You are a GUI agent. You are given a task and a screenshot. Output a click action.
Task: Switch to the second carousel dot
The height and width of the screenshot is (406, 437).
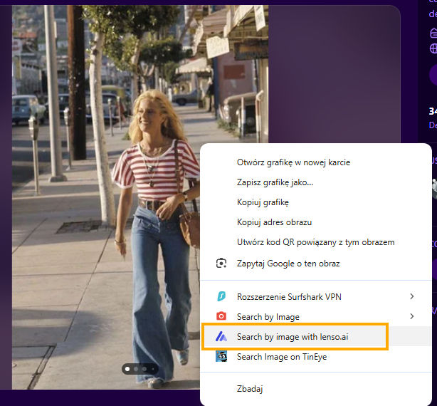pos(135,369)
